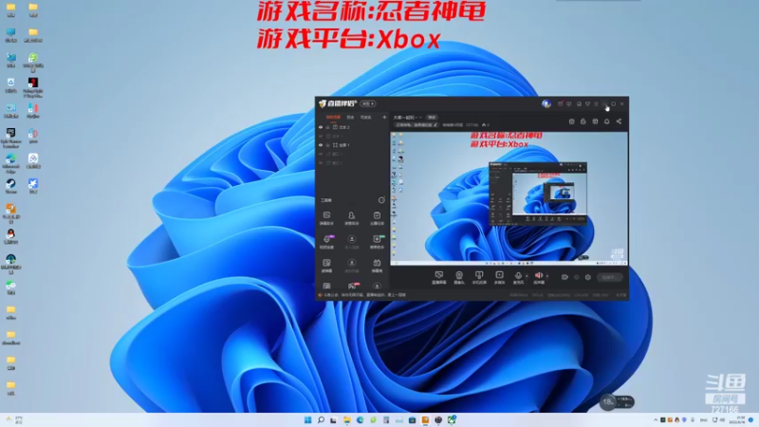Mute the microphone in the streaming app
Screen dimensions: 759x427
point(518,277)
